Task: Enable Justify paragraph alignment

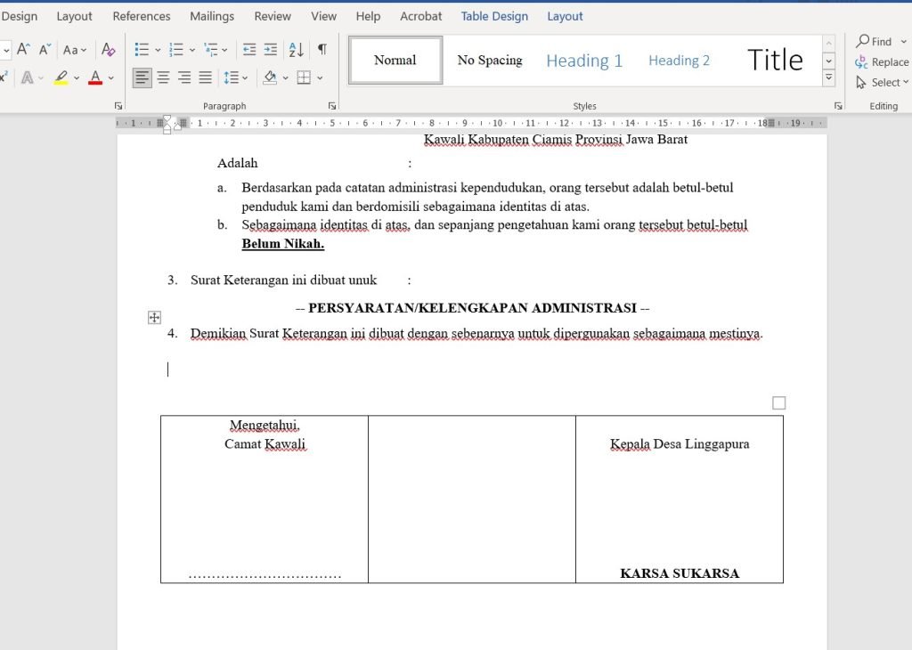Action: (x=205, y=78)
